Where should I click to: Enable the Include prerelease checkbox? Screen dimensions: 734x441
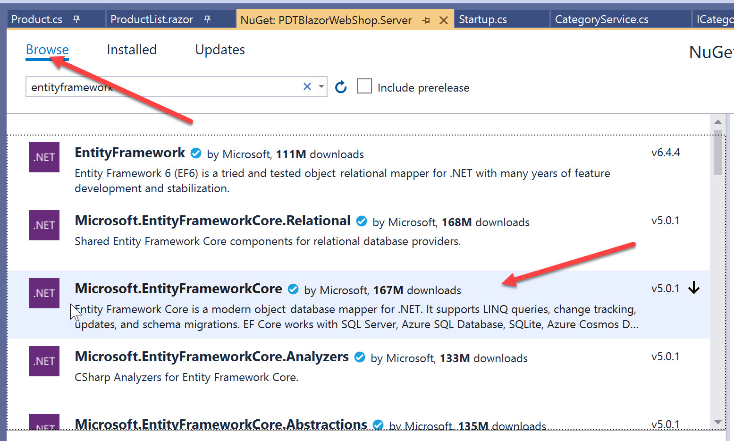(364, 86)
